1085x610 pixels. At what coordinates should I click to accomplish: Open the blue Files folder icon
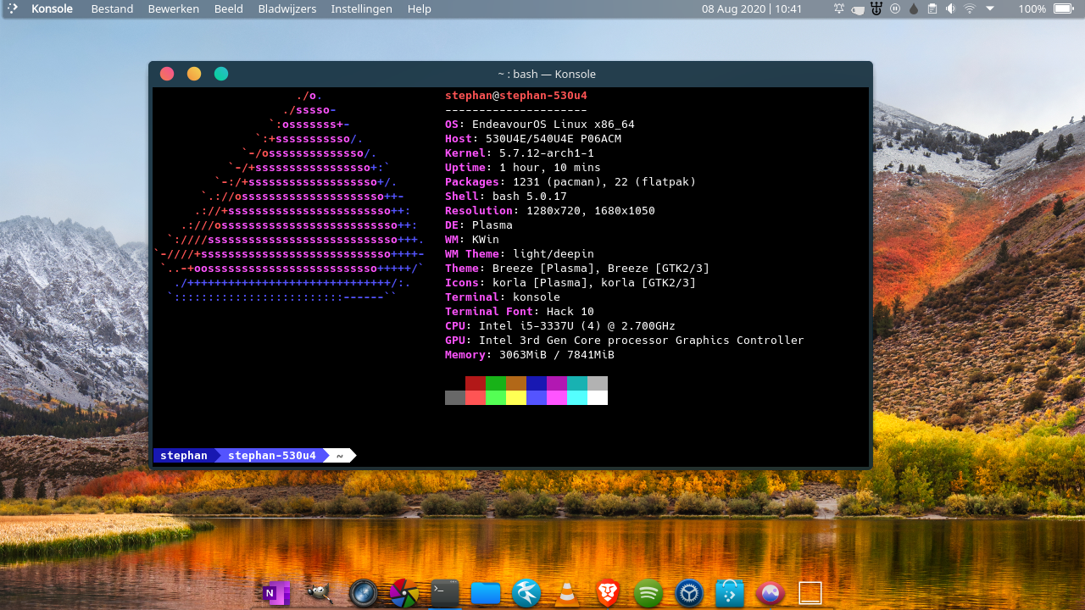[x=485, y=593]
